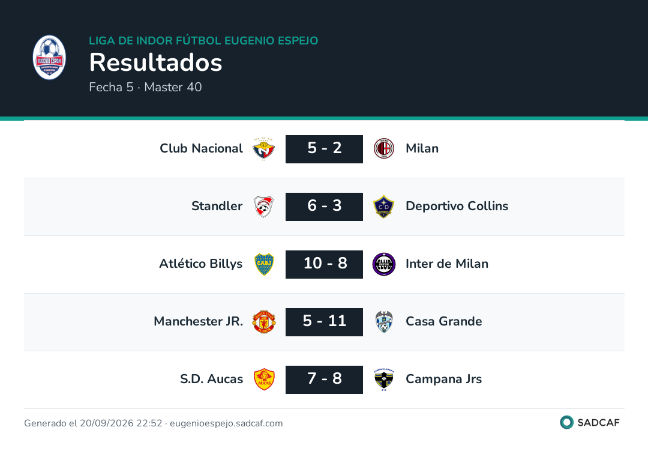Select the Manchester JR. red crest

tap(263, 322)
